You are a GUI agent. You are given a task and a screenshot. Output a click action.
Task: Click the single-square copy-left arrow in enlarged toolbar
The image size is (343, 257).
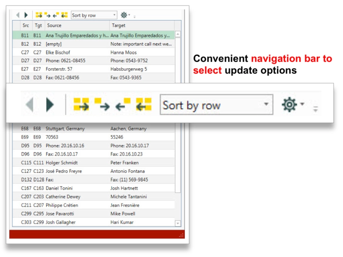click(123, 105)
